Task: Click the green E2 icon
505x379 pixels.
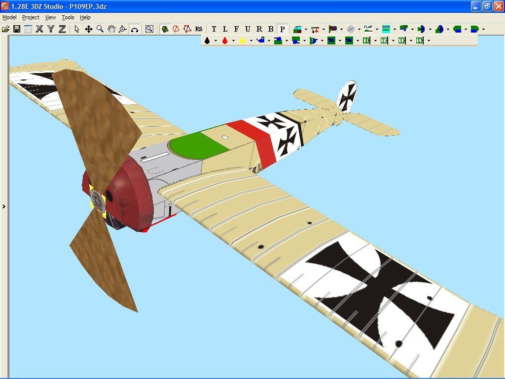Action: [384, 40]
